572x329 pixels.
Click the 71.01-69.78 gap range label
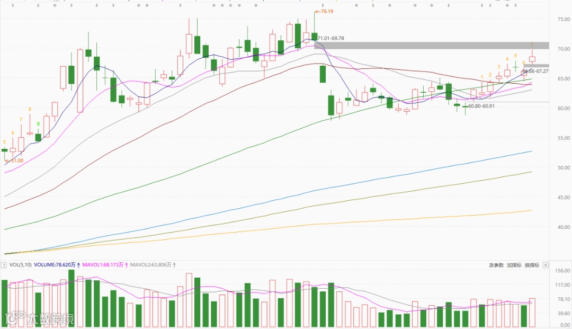[330, 38]
